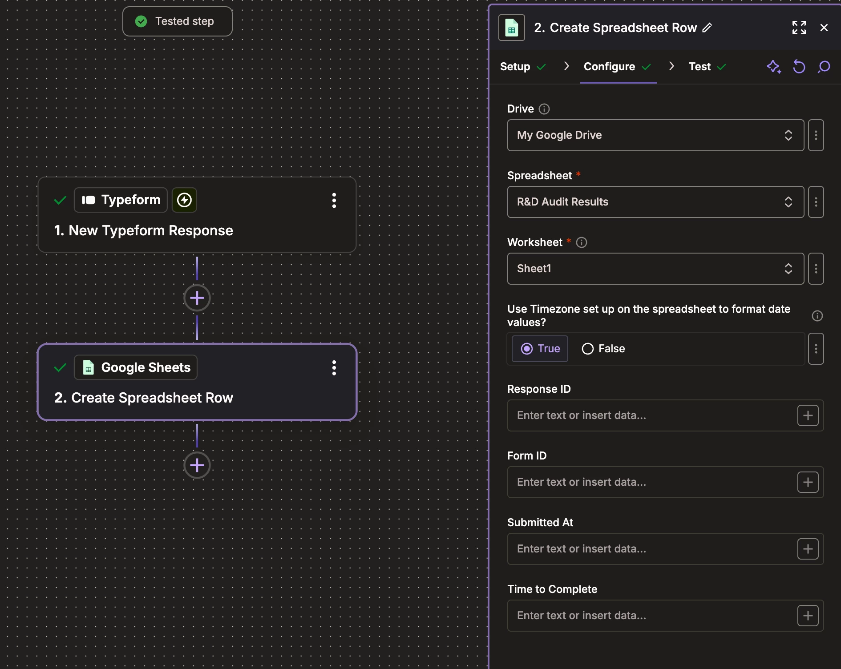Viewport: 841px width, 669px height.
Task: Expand the step panel to full screen
Action: (799, 28)
